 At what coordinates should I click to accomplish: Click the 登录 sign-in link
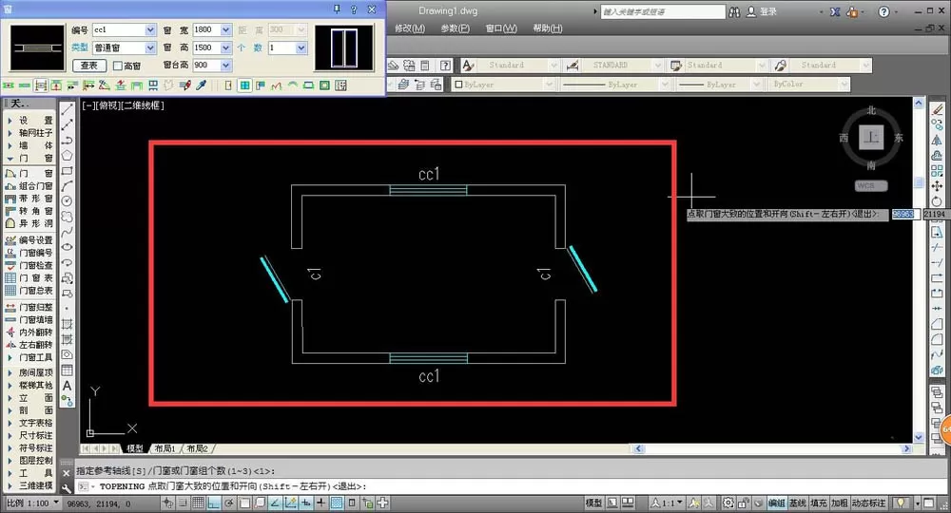point(767,11)
